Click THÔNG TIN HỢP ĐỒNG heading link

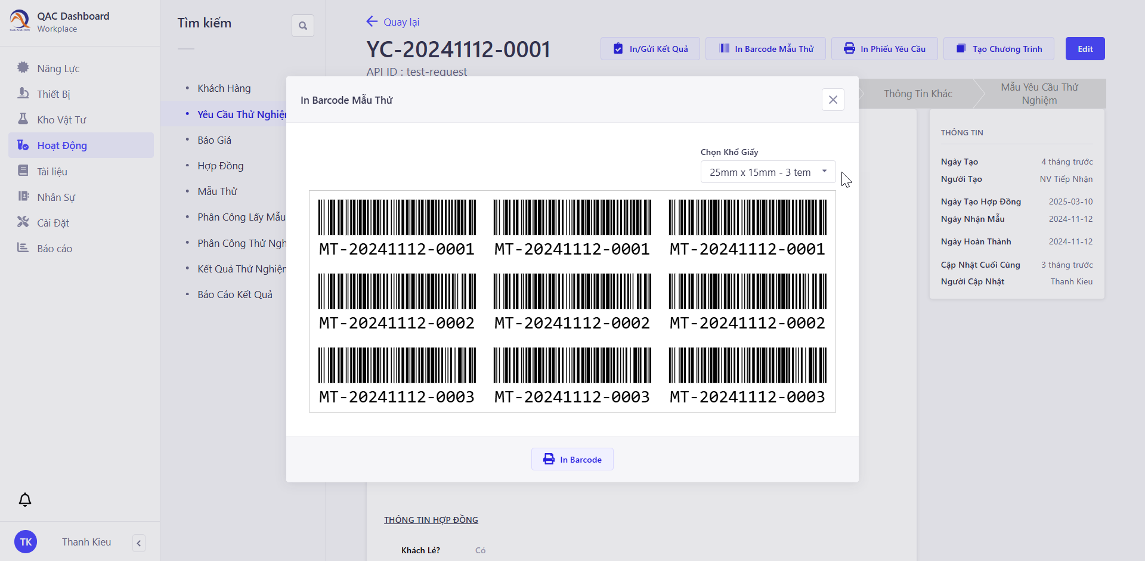pyautogui.click(x=431, y=520)
